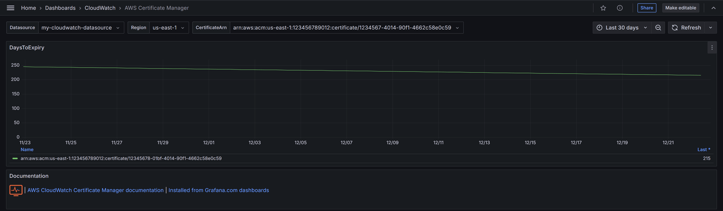Open the hamburger navigation menu
The height and width of the screenshot is (211, 723).
tap(11, 8)
